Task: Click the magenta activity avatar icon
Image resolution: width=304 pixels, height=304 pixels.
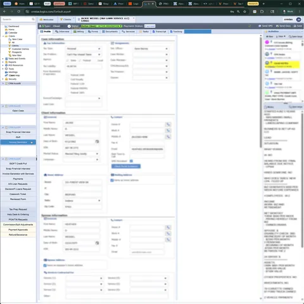Action: click(x=267, y=42)
